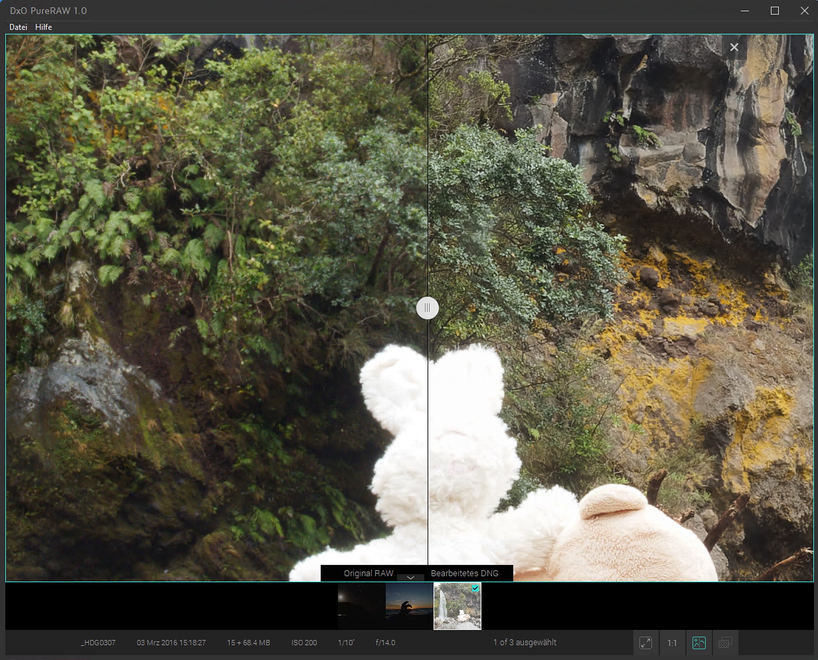
Task: Click the overlay compare view icon
Action: 725,643
